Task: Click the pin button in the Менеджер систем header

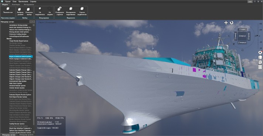Action: click(31, 22)
